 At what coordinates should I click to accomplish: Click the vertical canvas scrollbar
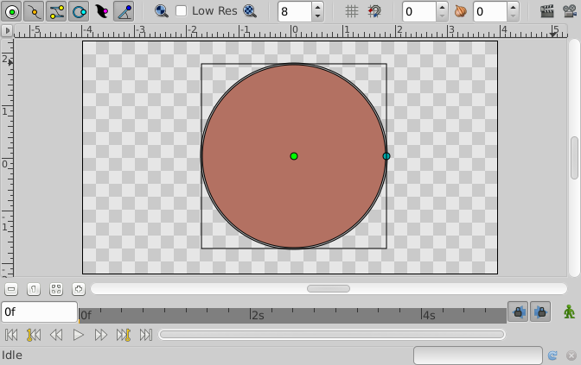tap(574, 158)
